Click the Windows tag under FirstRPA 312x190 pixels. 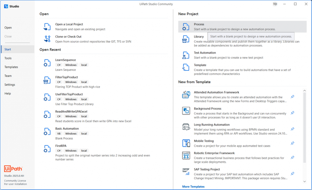[x=71, y=151]
